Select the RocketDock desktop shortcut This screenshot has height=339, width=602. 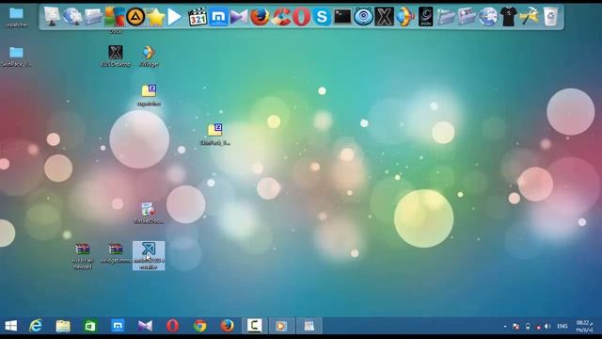coord(149,214)
